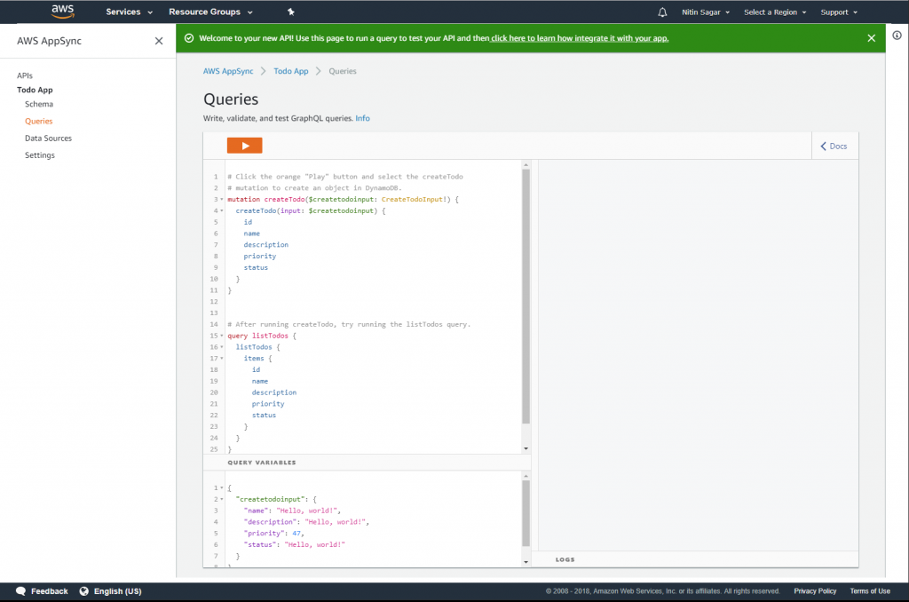
Task: Click the Feedback speech bubble icon
Action: [20, 591]
